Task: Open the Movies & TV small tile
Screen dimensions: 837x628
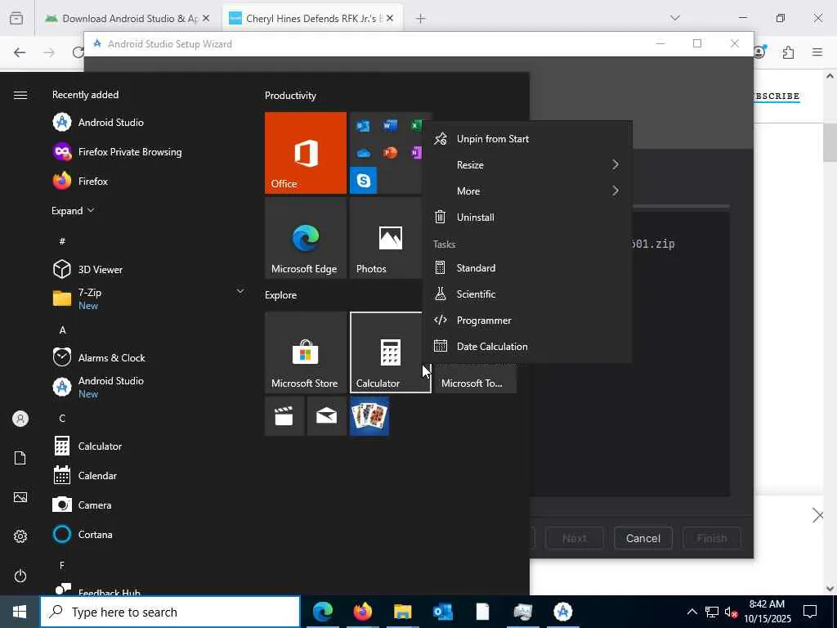Action: click(x=284, y=416)
